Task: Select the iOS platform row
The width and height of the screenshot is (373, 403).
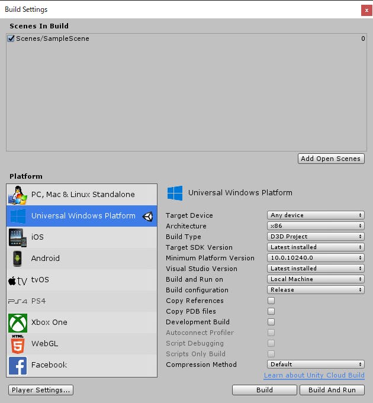Action: (x=82, y=237)
